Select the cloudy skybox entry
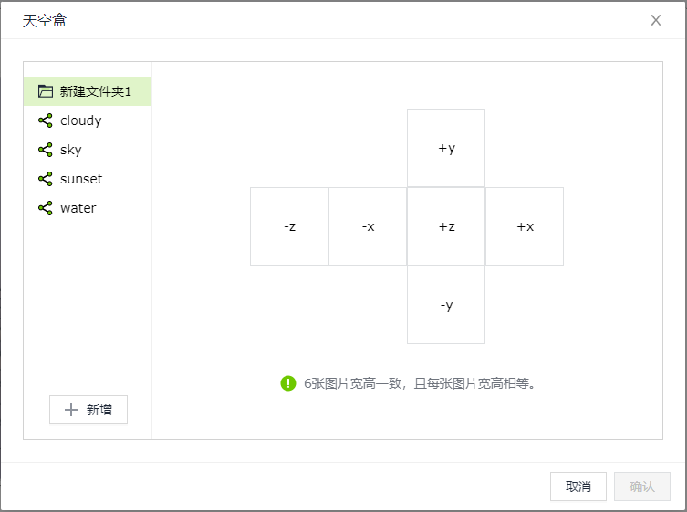The image size is (687, 512). [81, 120]
